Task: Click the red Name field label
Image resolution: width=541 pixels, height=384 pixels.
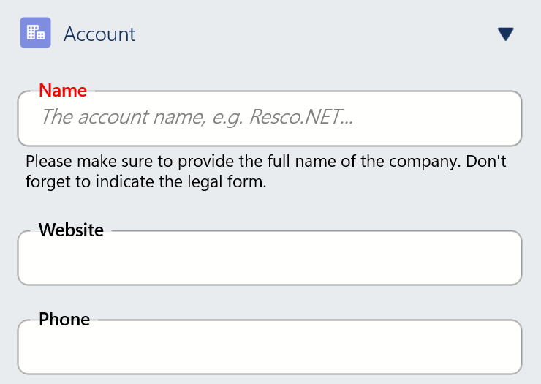Action: coord(63,91)
